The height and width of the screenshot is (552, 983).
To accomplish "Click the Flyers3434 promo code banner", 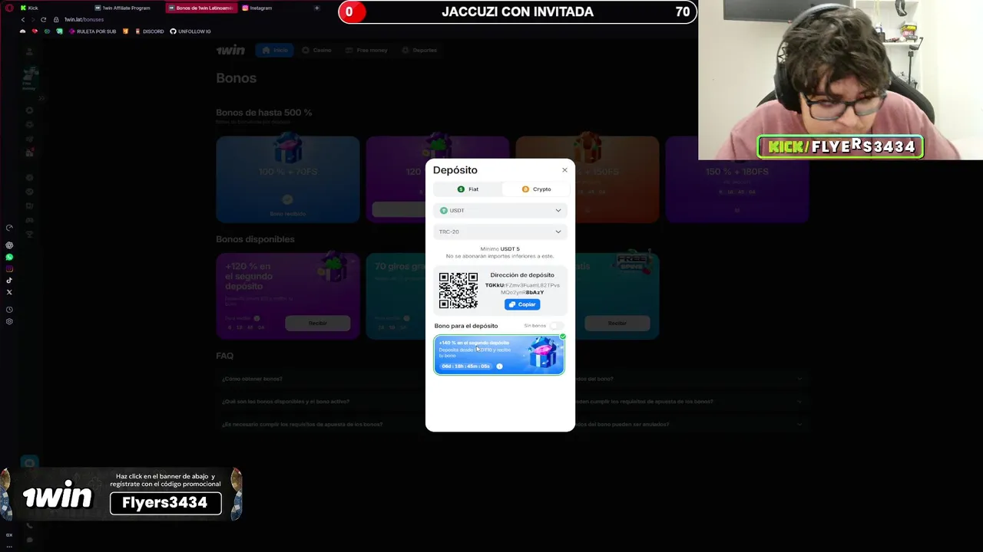I will [x=166, y=503].
